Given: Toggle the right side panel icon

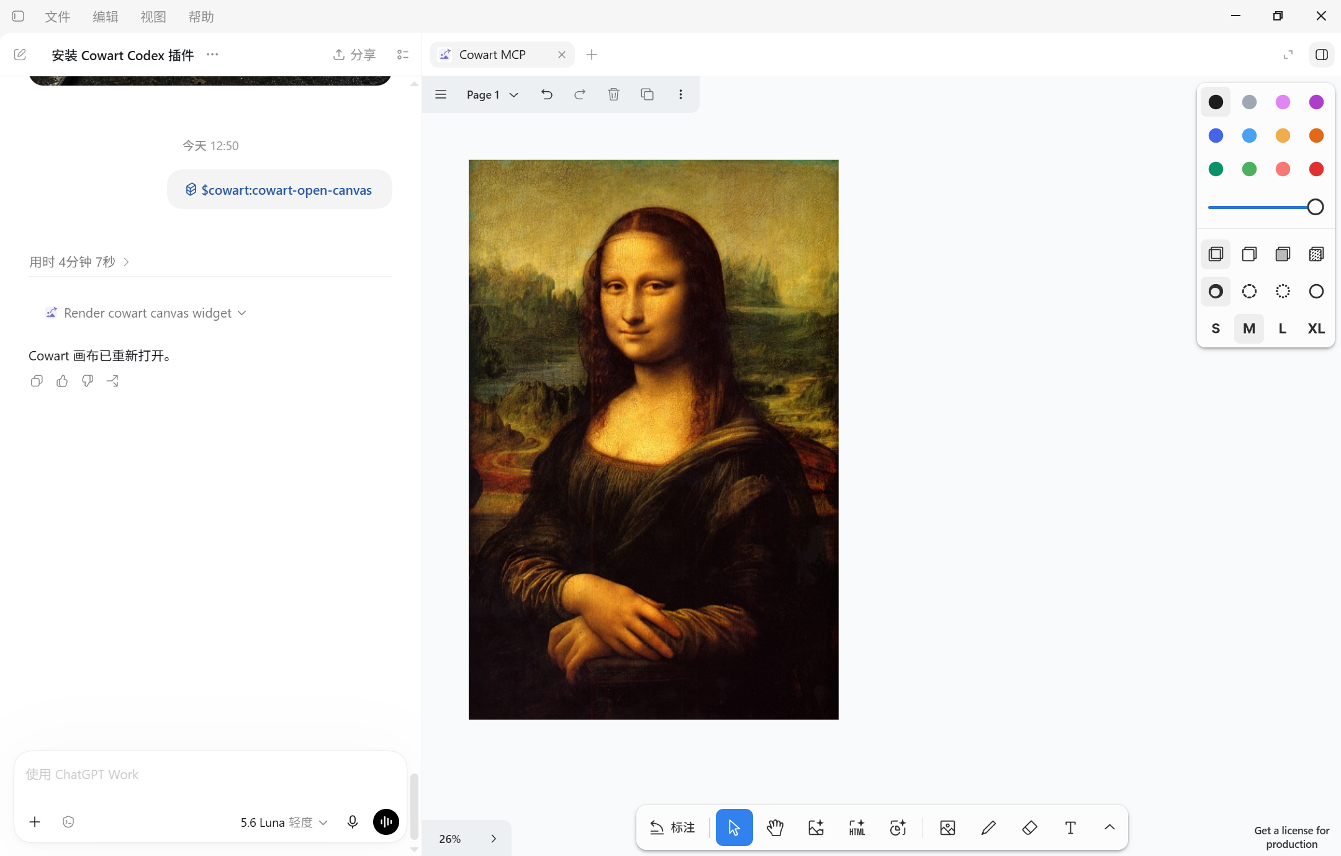Looking at the screenshot, I should (1322, 55).
